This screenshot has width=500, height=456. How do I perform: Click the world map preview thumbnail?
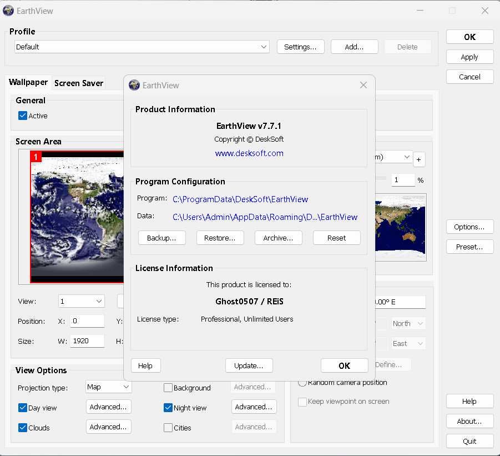click(x=401, y=227)
